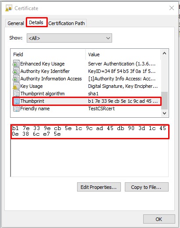
Task: Switch to the General tab
Action: tap(16, 23)
